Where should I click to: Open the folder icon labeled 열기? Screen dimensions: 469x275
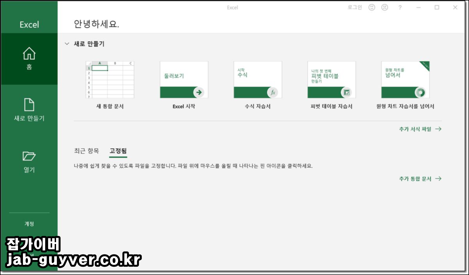29,156
